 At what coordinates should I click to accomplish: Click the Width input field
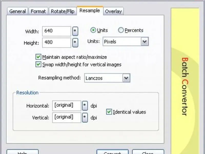[56, 31]
